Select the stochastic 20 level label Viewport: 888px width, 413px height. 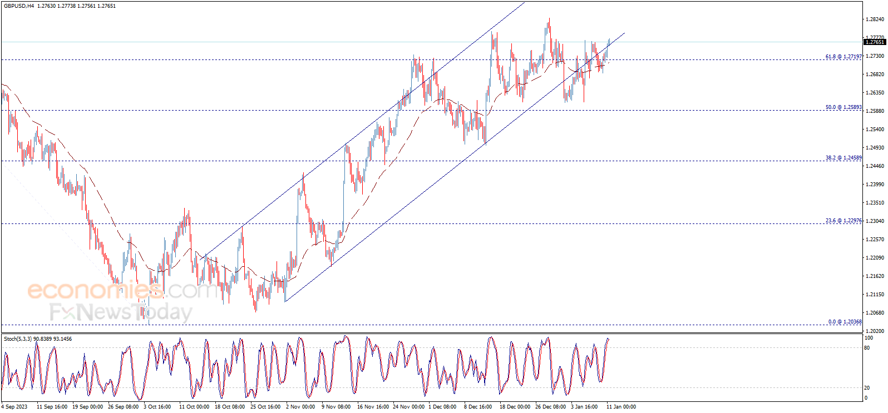click(867, 388)
